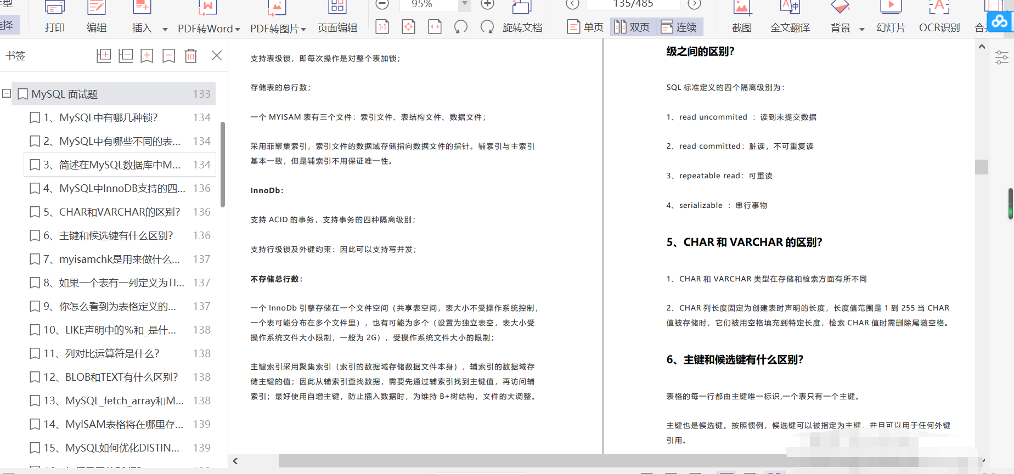Screen dimensions: 1014x474
Task: Open bookmark 13、MySQL_fetch_array和M
Action: 120,400
